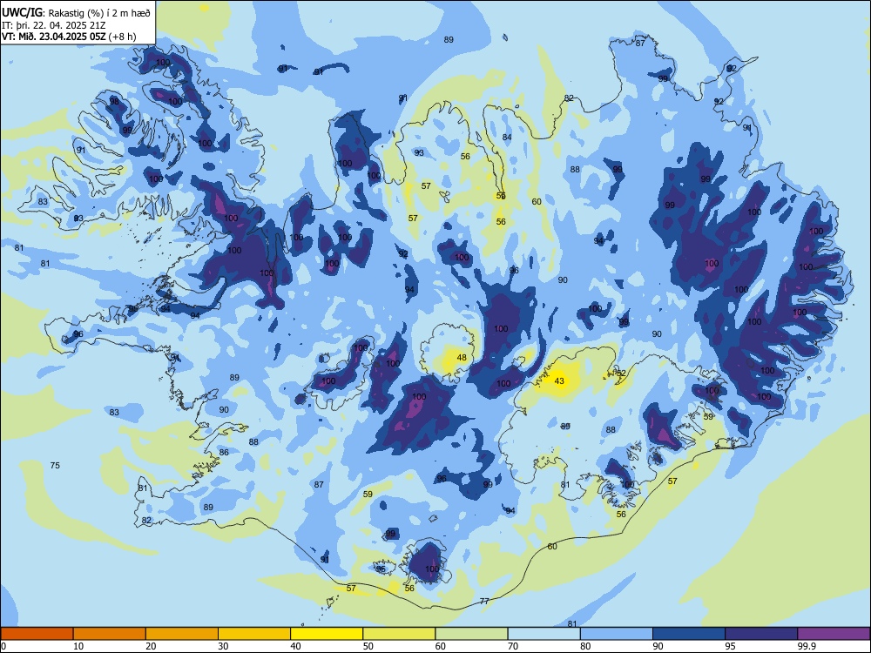Click the purple above-99.9 legend swatch
The width and height of the screenshot is (871, 653).
coord(834,634)
